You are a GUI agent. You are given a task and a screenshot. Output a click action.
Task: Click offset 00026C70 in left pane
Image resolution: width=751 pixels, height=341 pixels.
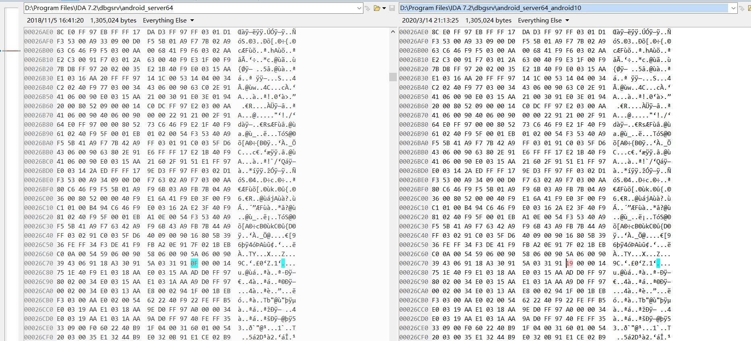(39, 263)
